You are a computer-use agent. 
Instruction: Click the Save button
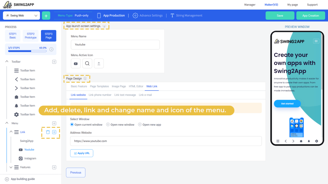click(x=280, y=16)
